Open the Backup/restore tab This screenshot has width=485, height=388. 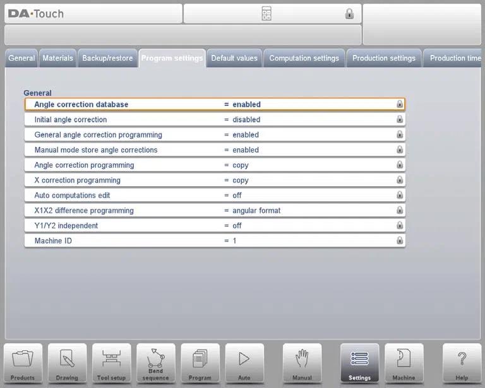click(107, 58)
